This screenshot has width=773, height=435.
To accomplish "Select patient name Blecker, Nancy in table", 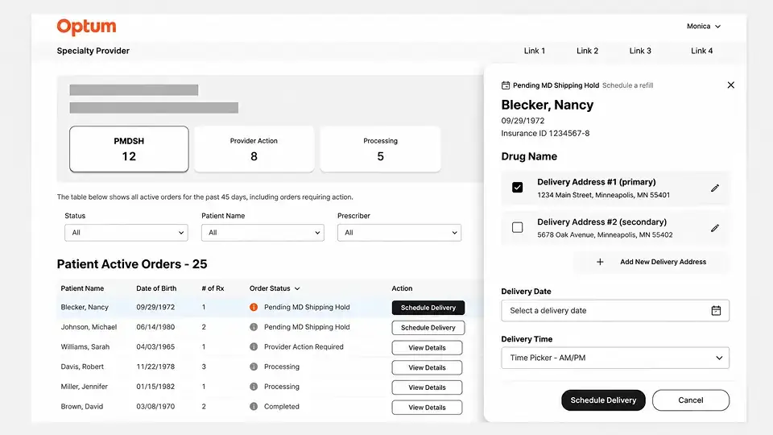I will pyautogui.click(x=85, y=307).
